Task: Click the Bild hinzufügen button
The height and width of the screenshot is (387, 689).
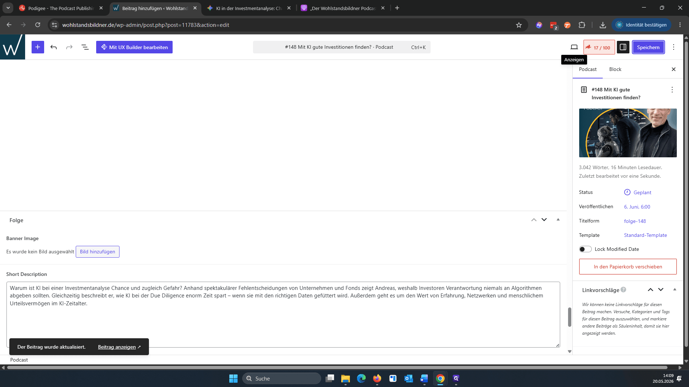Action: pos(98,252)
